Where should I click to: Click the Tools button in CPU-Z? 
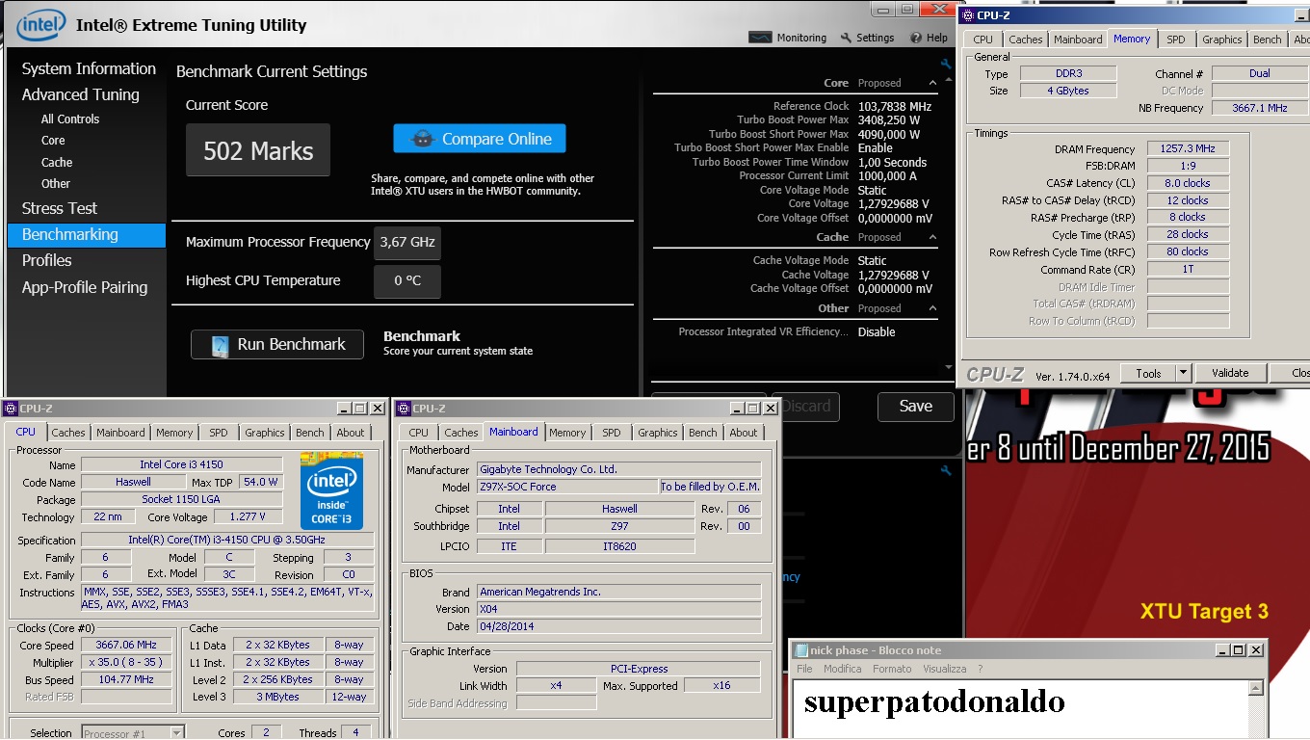(x=1148, y=373)
